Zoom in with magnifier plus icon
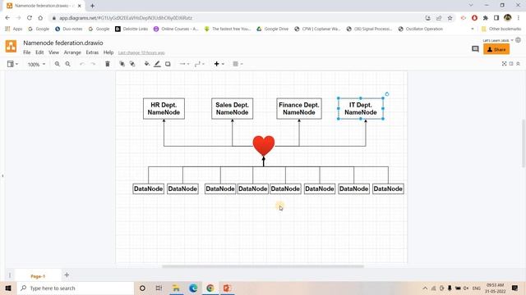The height and width of the screenshot is (295, 526). click(x=58, y=64)
